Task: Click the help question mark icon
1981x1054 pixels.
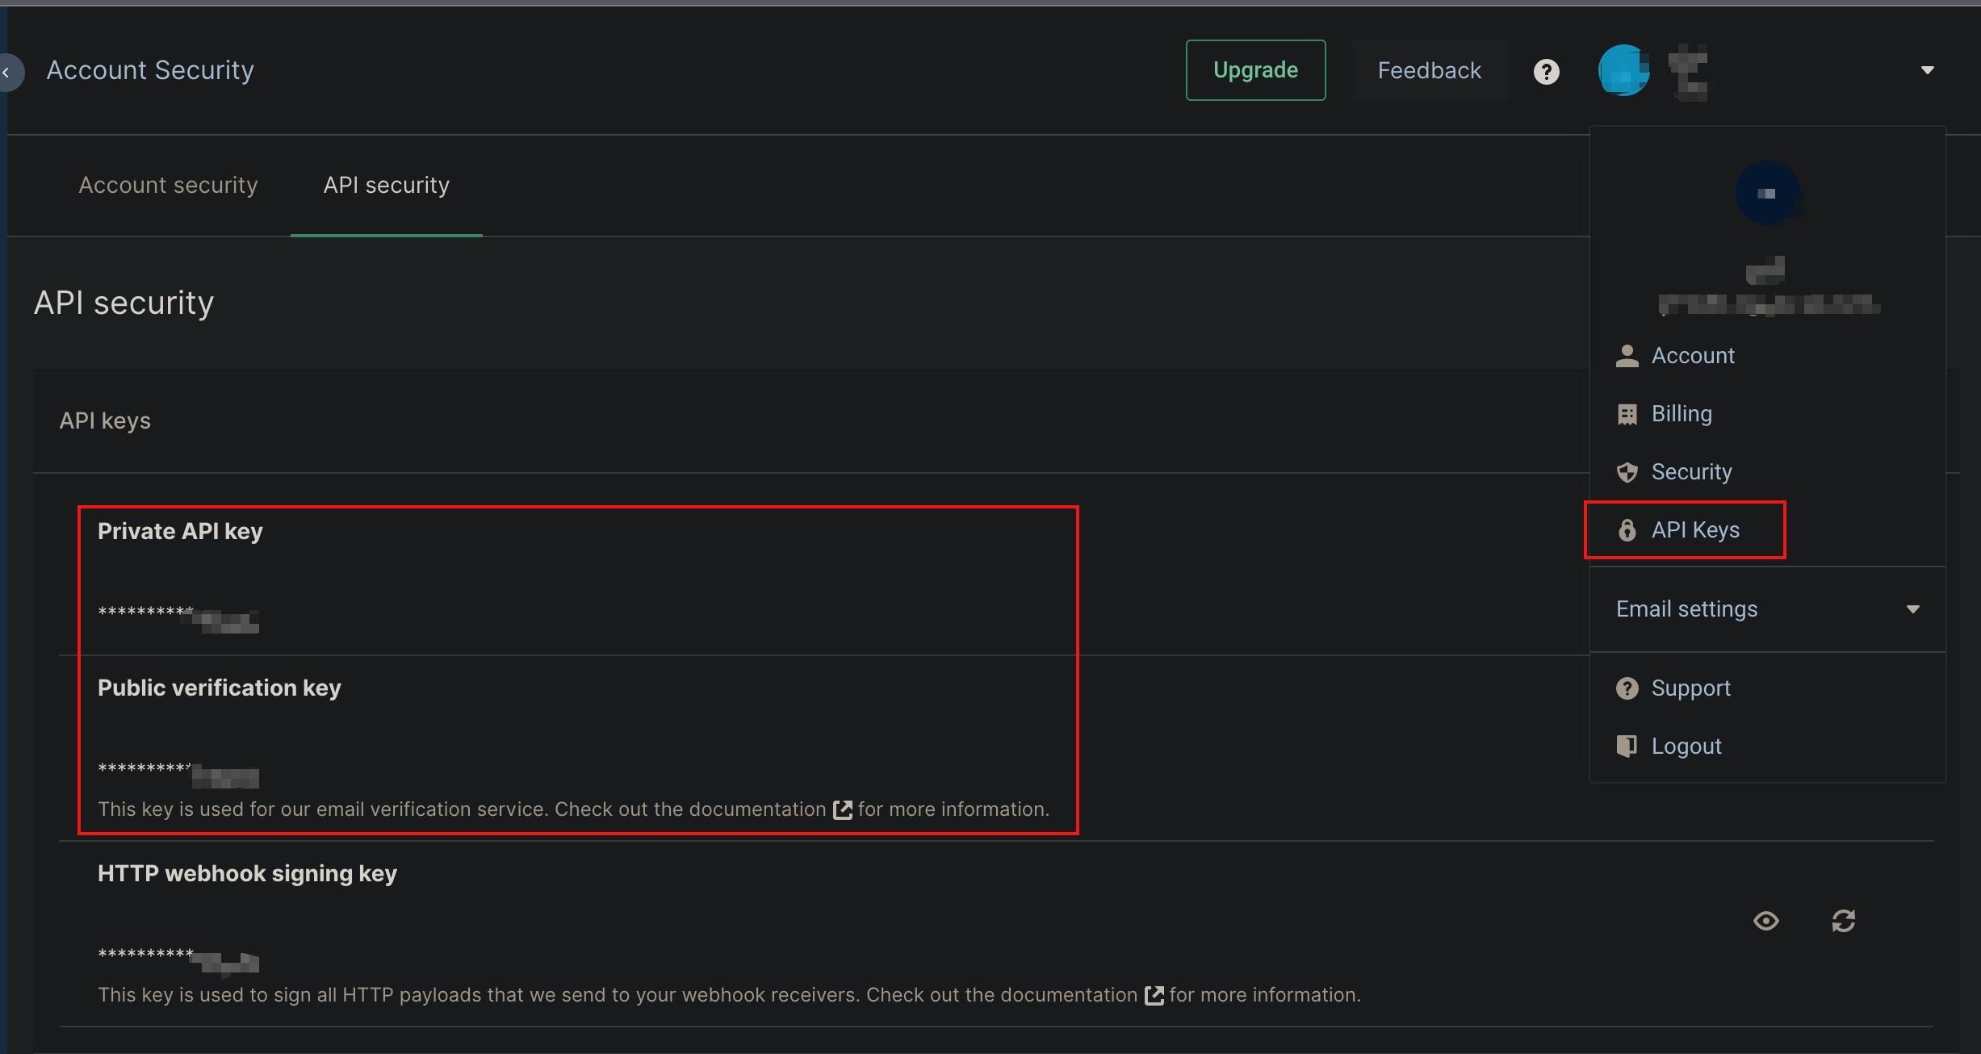Action: coord(1546,72)
